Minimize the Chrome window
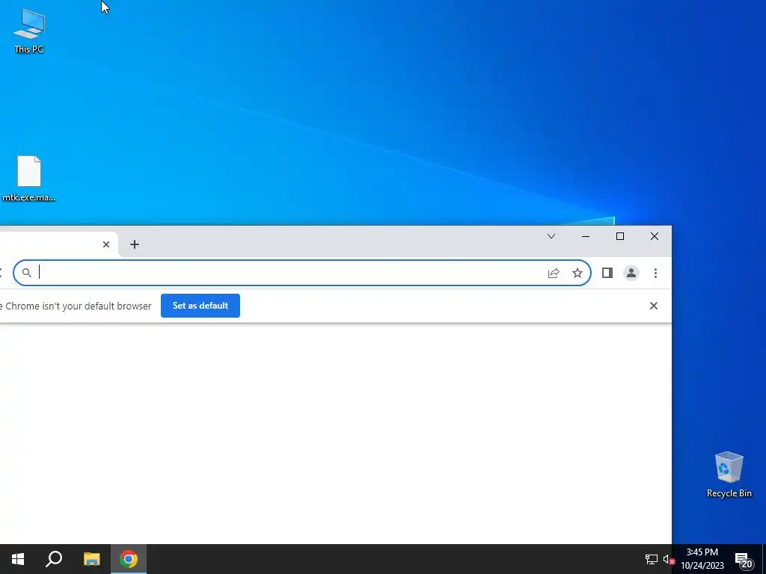Screen dimensions: 766x574 click(x=586, y=236)
